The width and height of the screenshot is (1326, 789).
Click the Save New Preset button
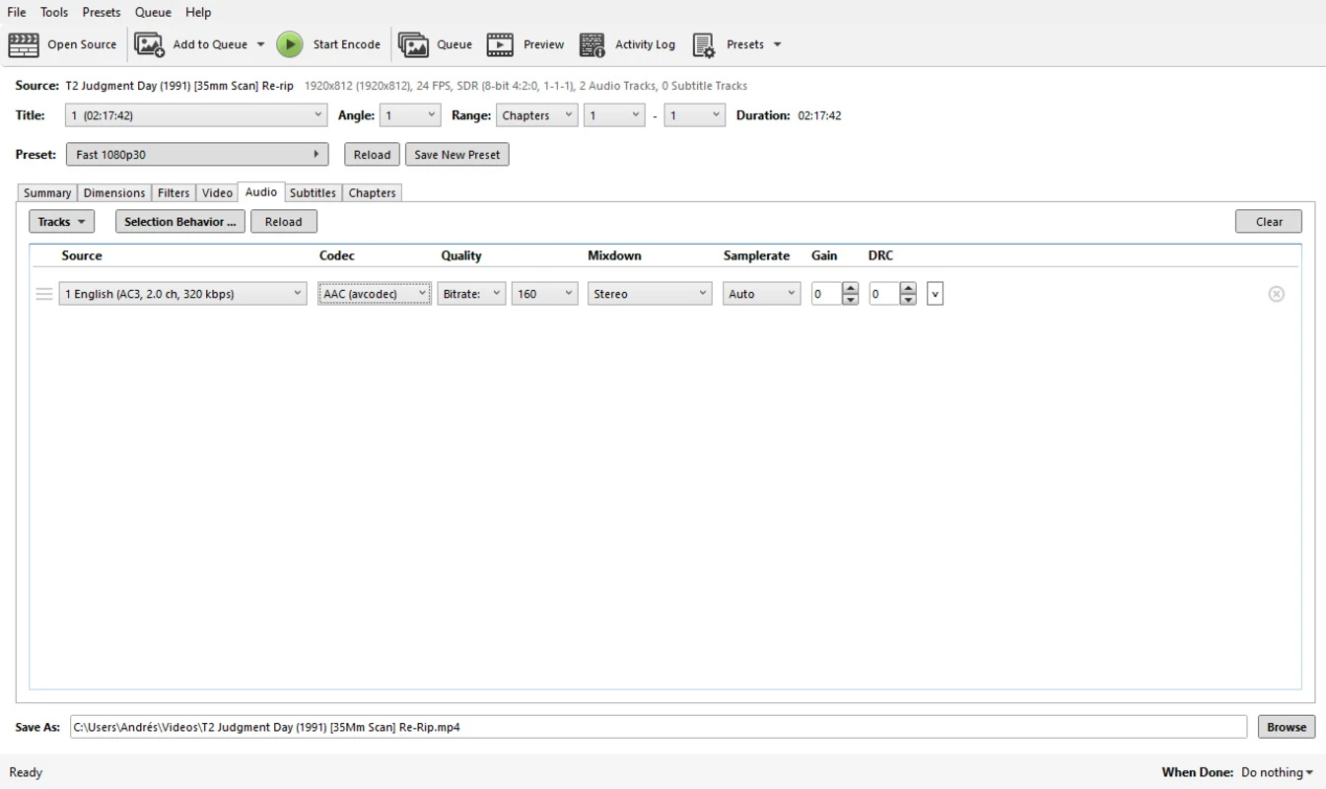(x=456, y=155)
